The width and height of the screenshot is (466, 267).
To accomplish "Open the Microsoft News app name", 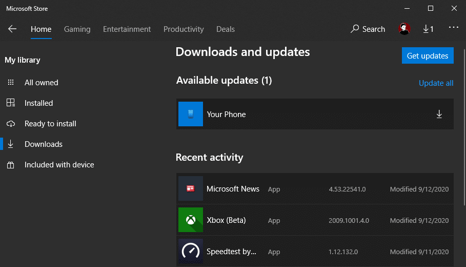I will (233, 189).
